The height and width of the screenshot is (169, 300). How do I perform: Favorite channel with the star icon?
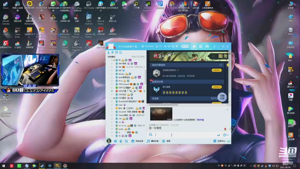(165, 46)
